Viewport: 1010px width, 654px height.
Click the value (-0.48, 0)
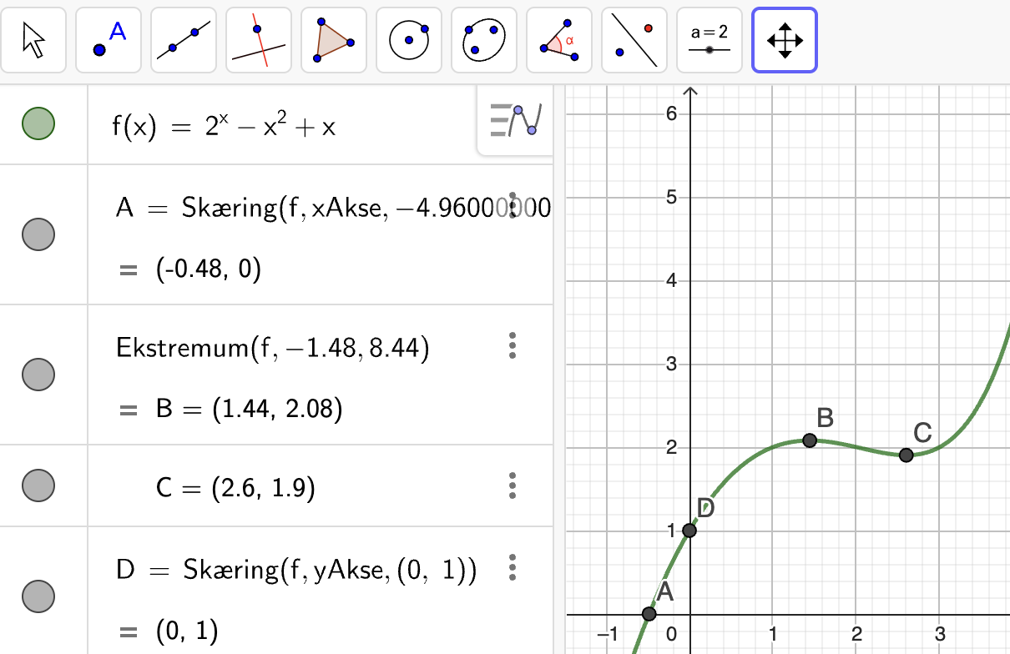209,269
